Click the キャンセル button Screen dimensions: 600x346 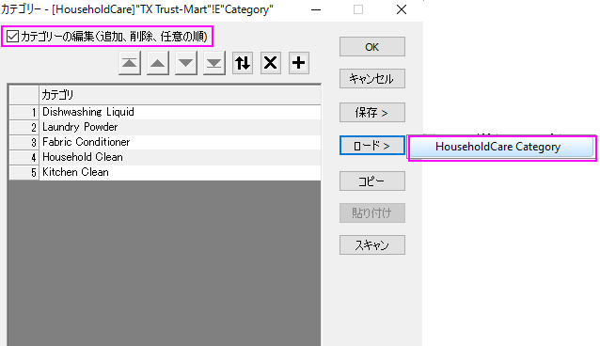371,79
